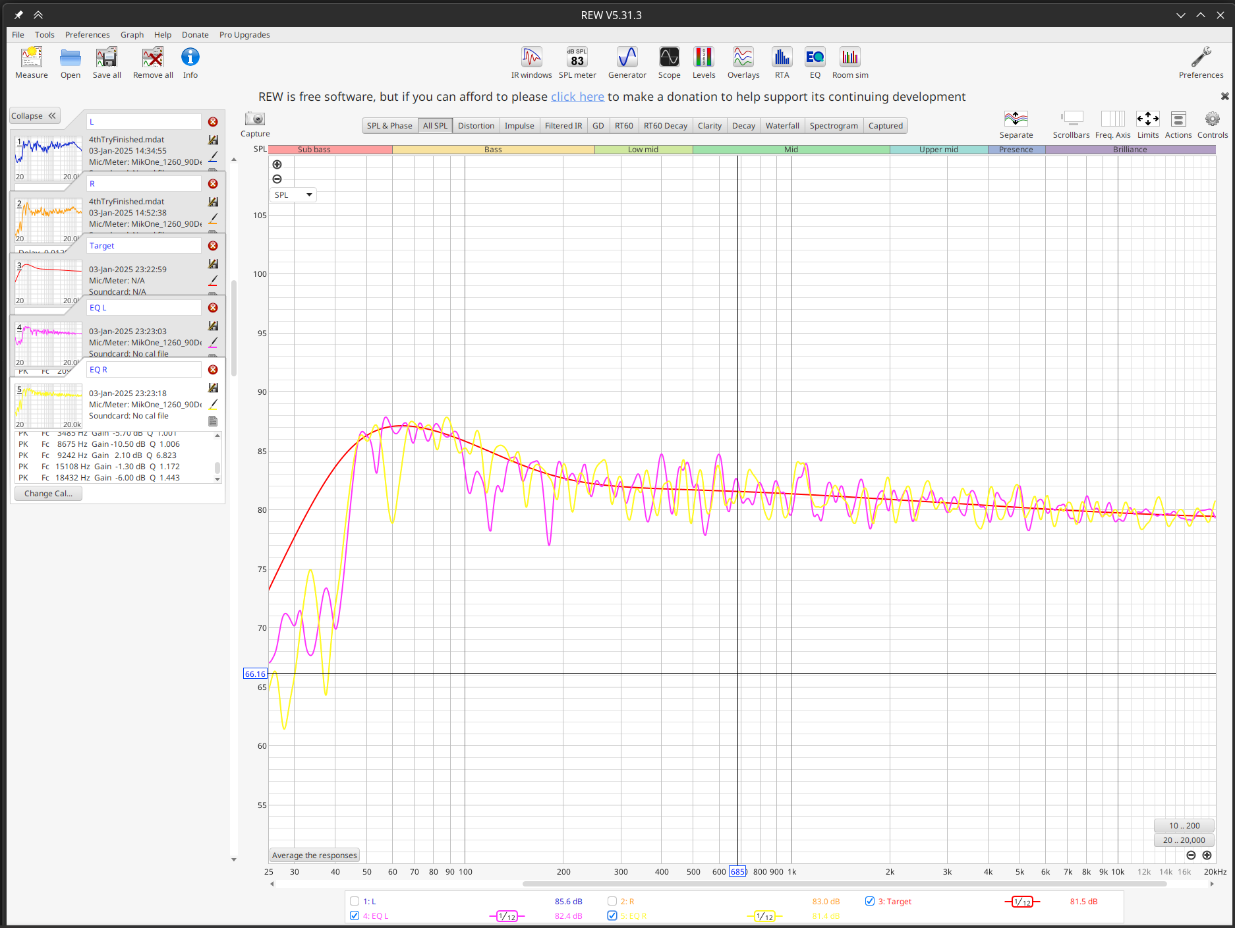Click Target smoothing 1/12 swatch
The height and width of the screenshot is (928, 1235).
1022,902
